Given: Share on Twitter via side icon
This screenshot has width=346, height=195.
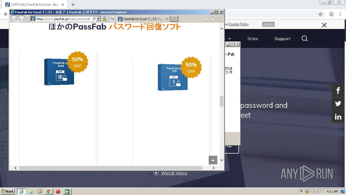Looking at the screenshot, I should coord(338,103).
